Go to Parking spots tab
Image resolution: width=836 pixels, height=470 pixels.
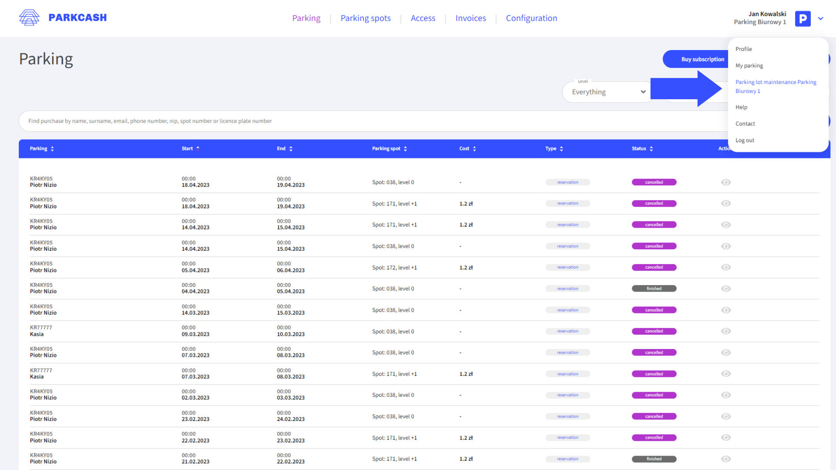pos(365,18)
